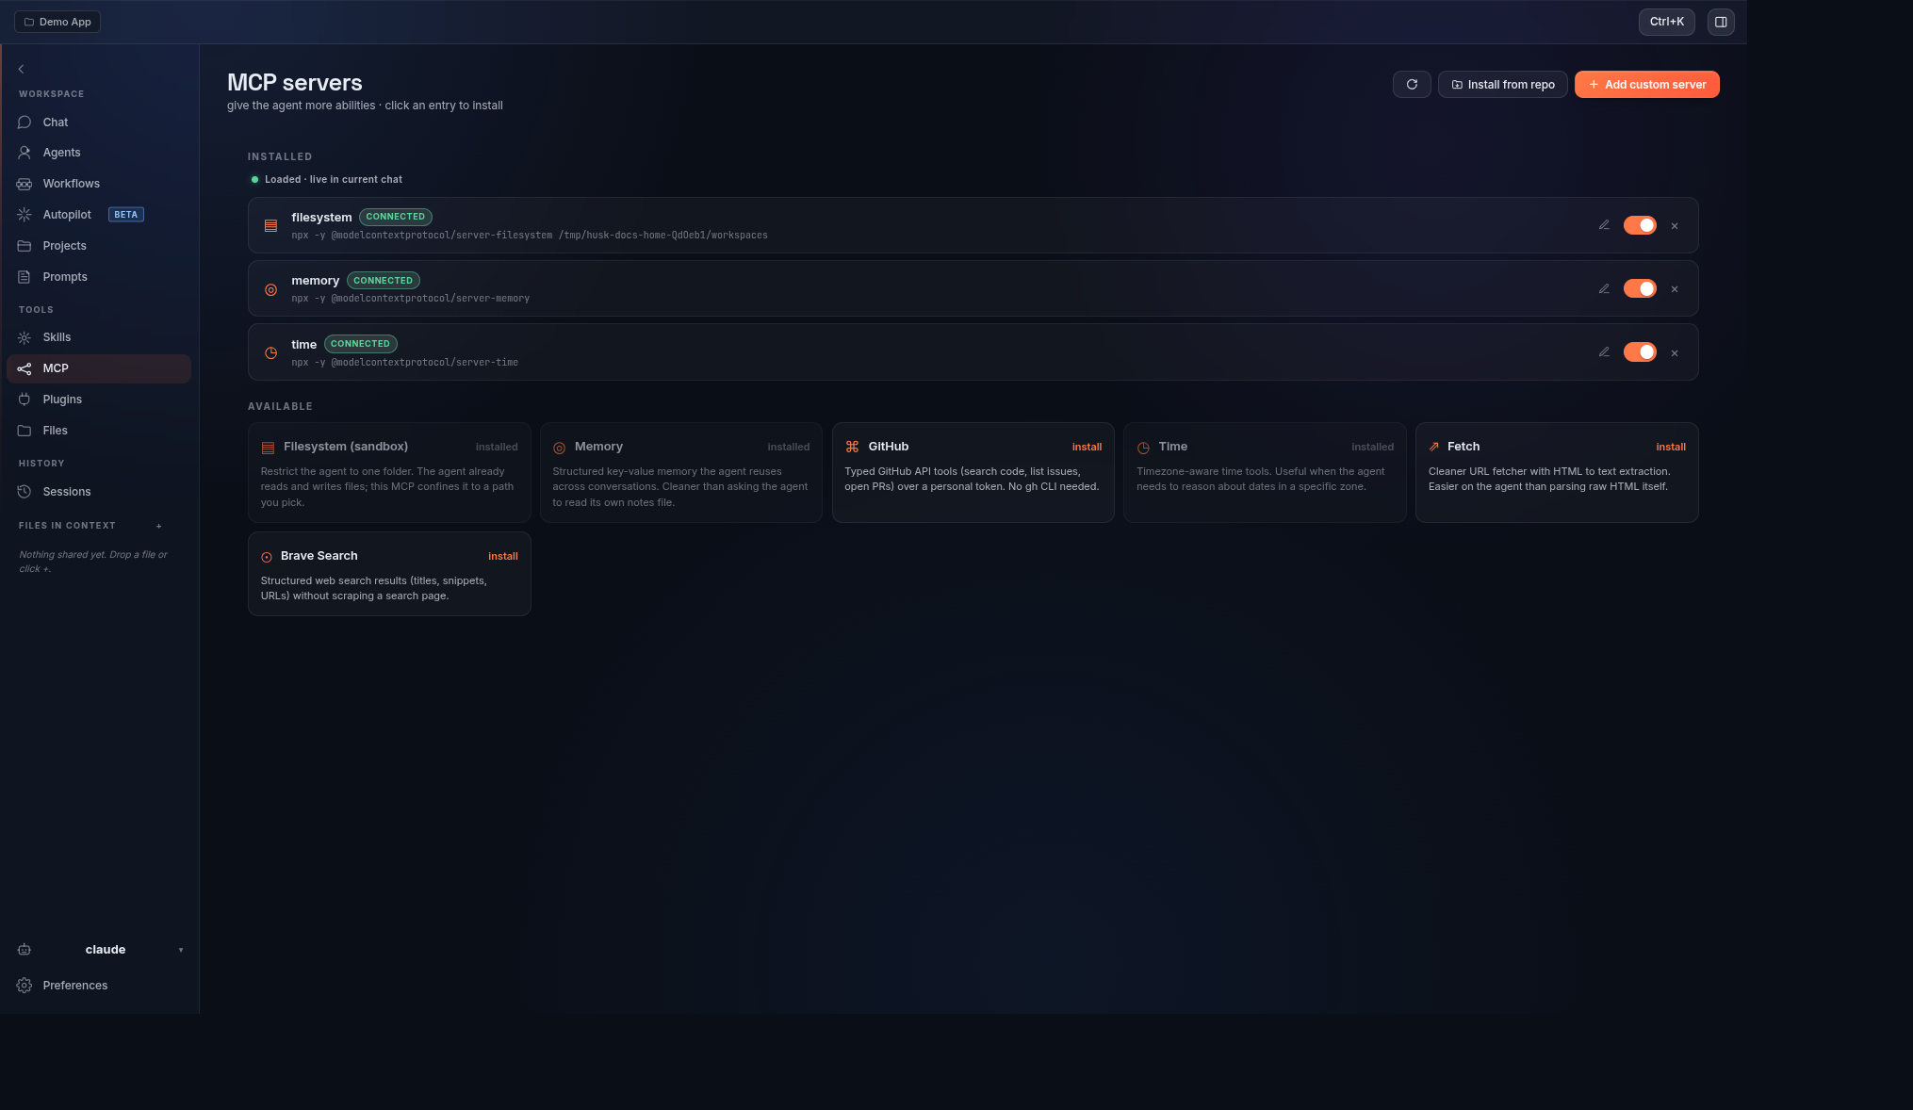Screen dimensions: 1913x1110
Task: Click the filesystem npx command text
Action: [530, 236]
